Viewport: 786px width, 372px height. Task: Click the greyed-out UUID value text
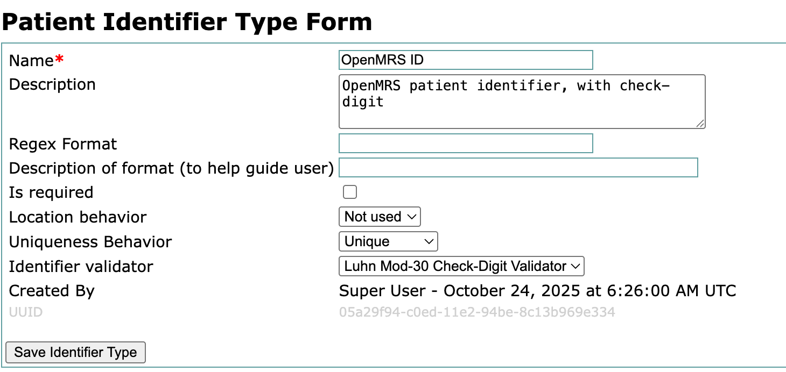pyautogui.click(x=477, y=312)
